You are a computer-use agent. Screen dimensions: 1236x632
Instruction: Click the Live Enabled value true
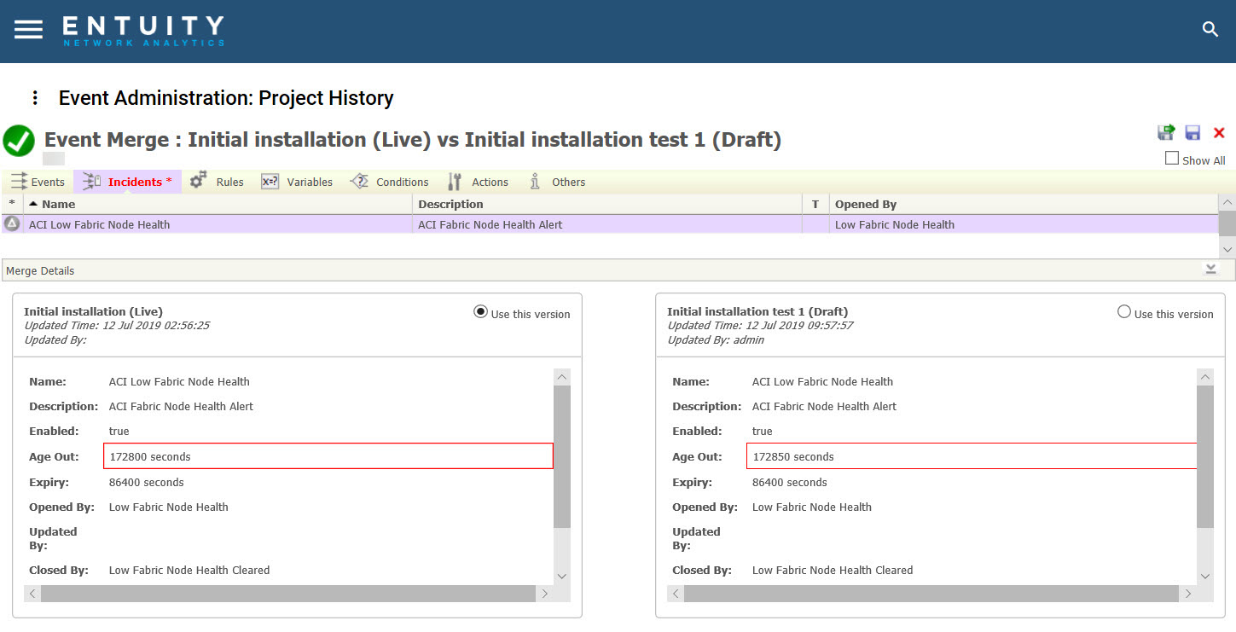click(x=119, y=432)
